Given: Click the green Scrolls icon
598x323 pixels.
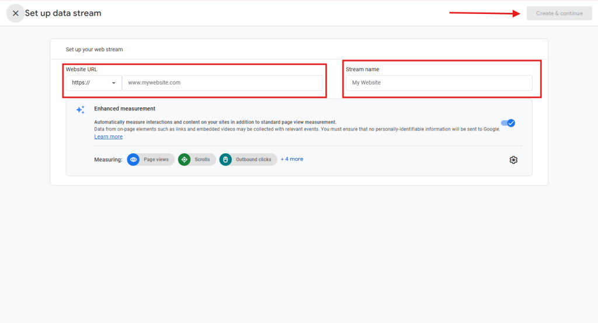Looking at the screenshot, I should pyautogui.click(x=184, y=160).
